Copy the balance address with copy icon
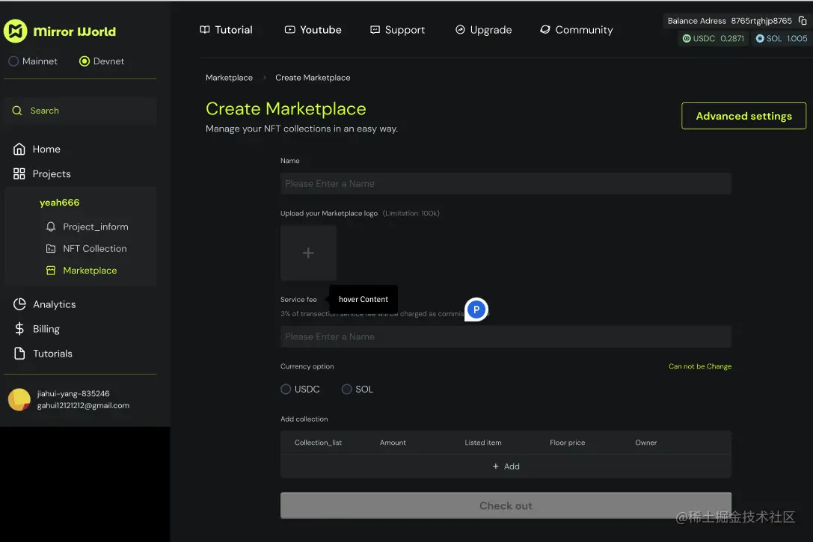This screenshot has width=813, height=542. coord(802,21)
